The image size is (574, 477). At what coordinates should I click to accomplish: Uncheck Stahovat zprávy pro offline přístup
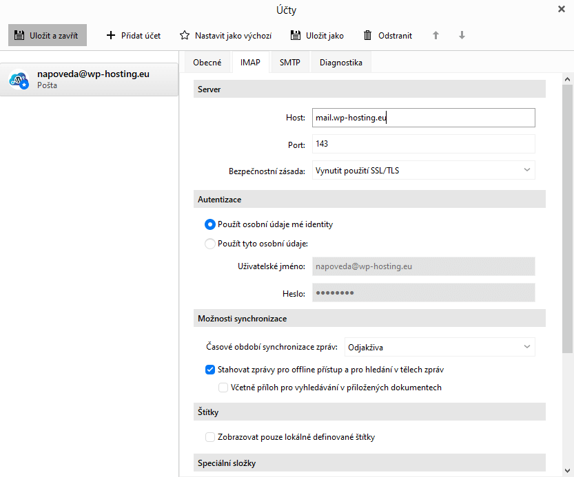pos(210,370)
